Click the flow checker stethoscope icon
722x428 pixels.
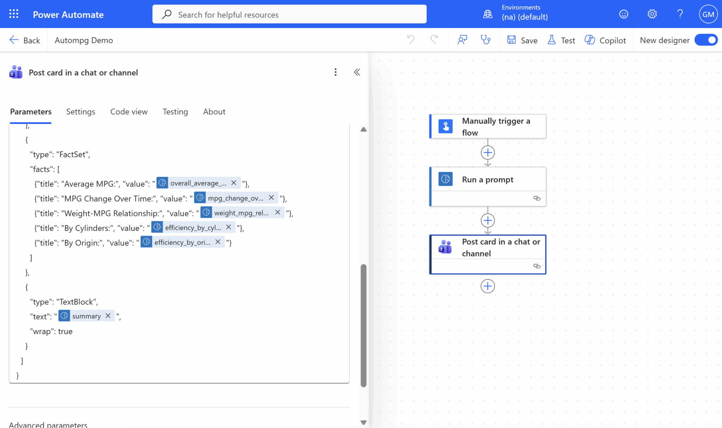485,40
